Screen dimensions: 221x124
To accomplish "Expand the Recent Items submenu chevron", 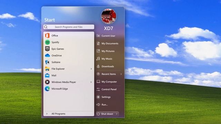I will point(121,74).
